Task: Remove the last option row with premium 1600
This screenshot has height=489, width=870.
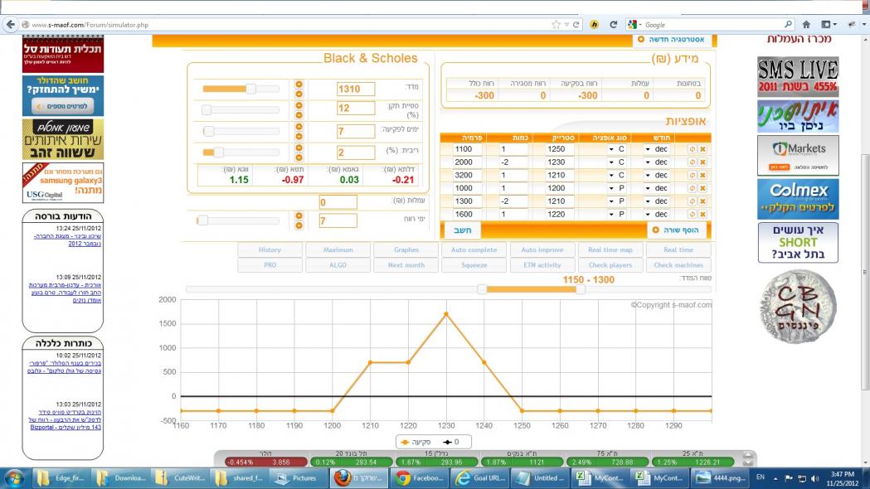Action: 702,215
